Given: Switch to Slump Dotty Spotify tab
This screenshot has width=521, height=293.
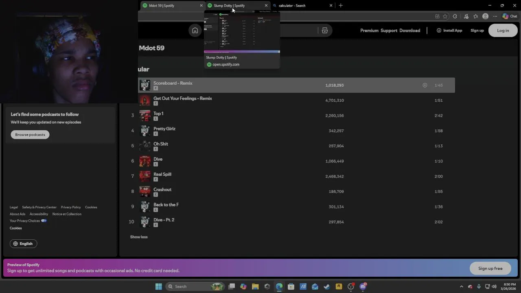Looking at the screenshot, I should click(237, 6).
